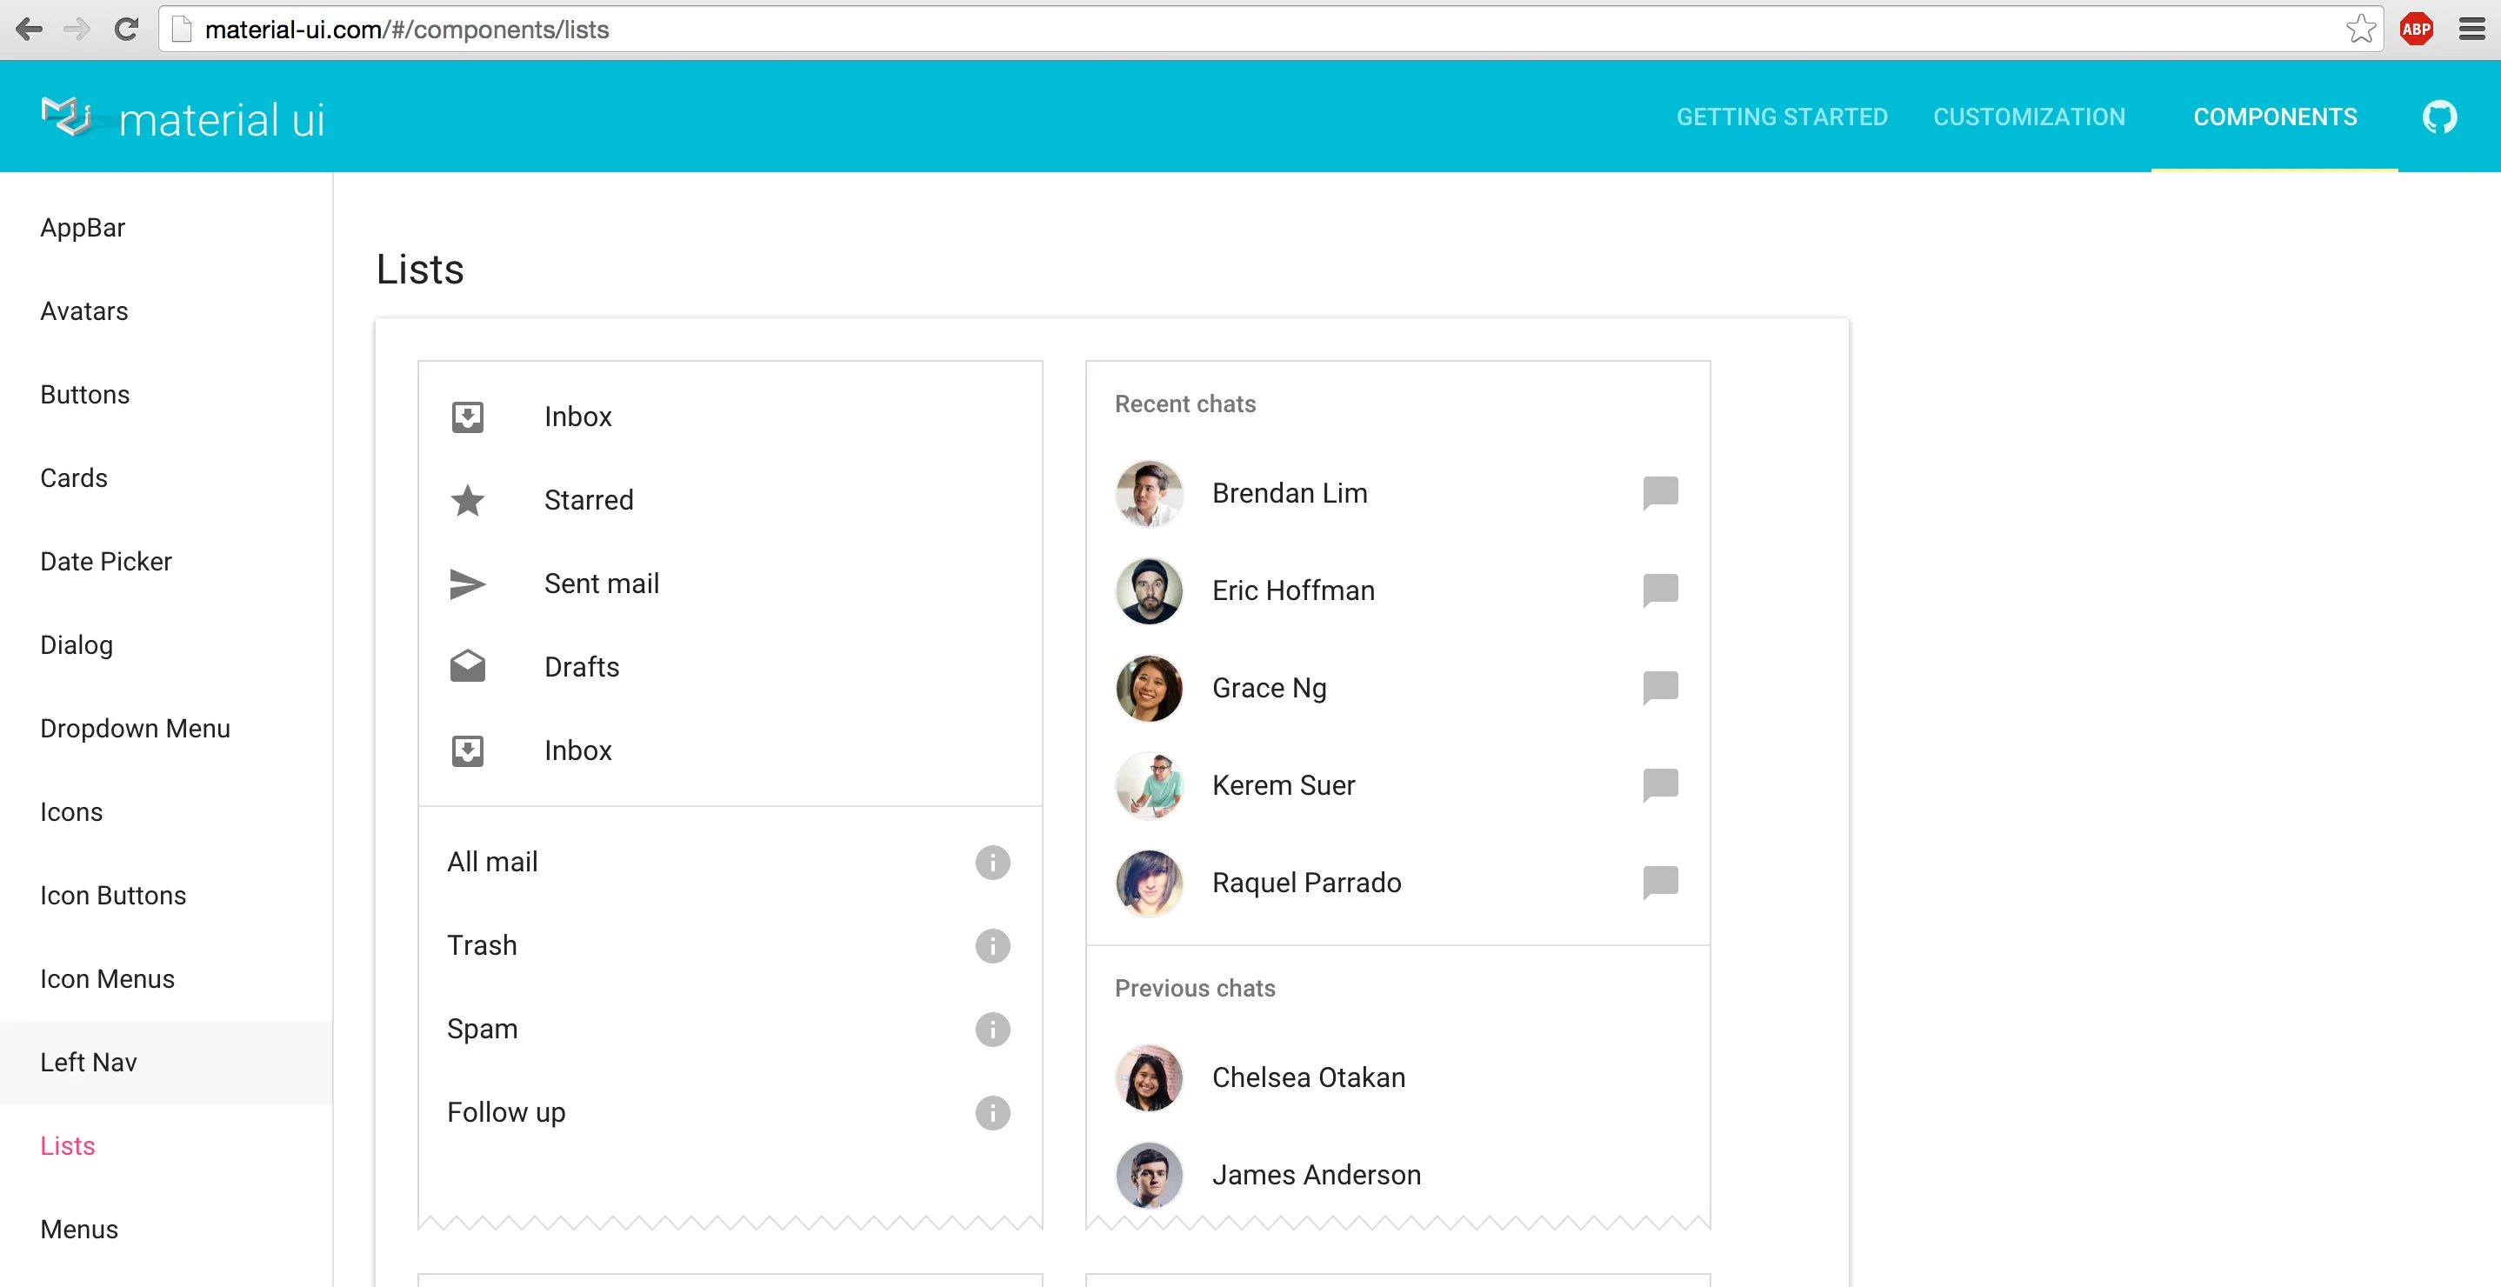Viewport: 2501px width, 1287px height.
Task: Open the Chrome hamburger menu
Action: tap(2472, 29)
